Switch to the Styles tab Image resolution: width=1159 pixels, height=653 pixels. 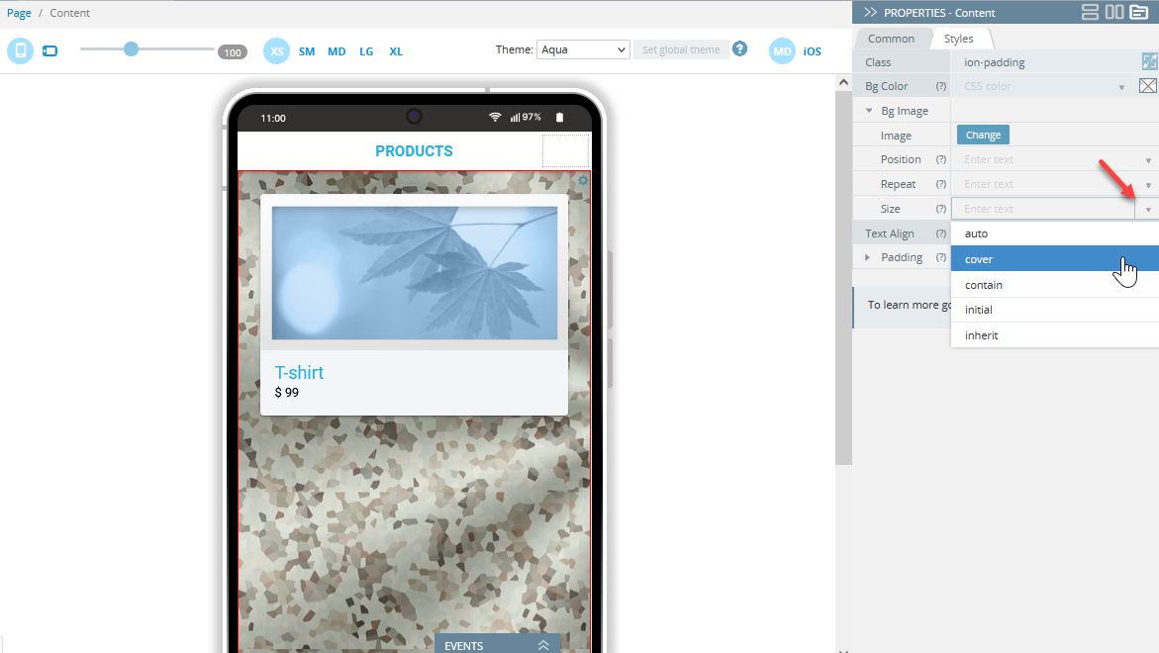pyautogui.click(x=958, y=39)
